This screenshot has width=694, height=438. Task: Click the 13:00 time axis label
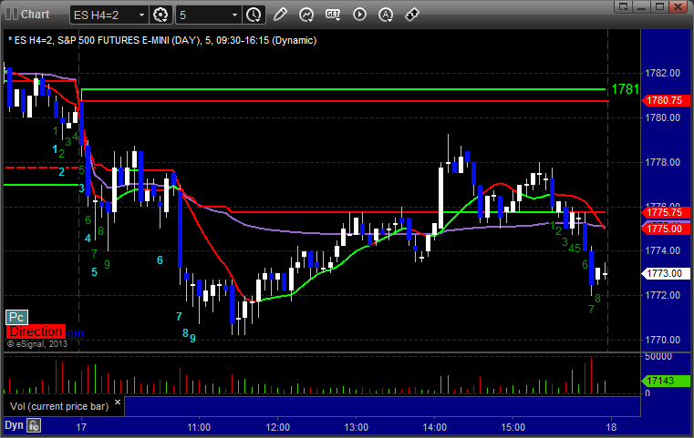(x=357, y=427)
